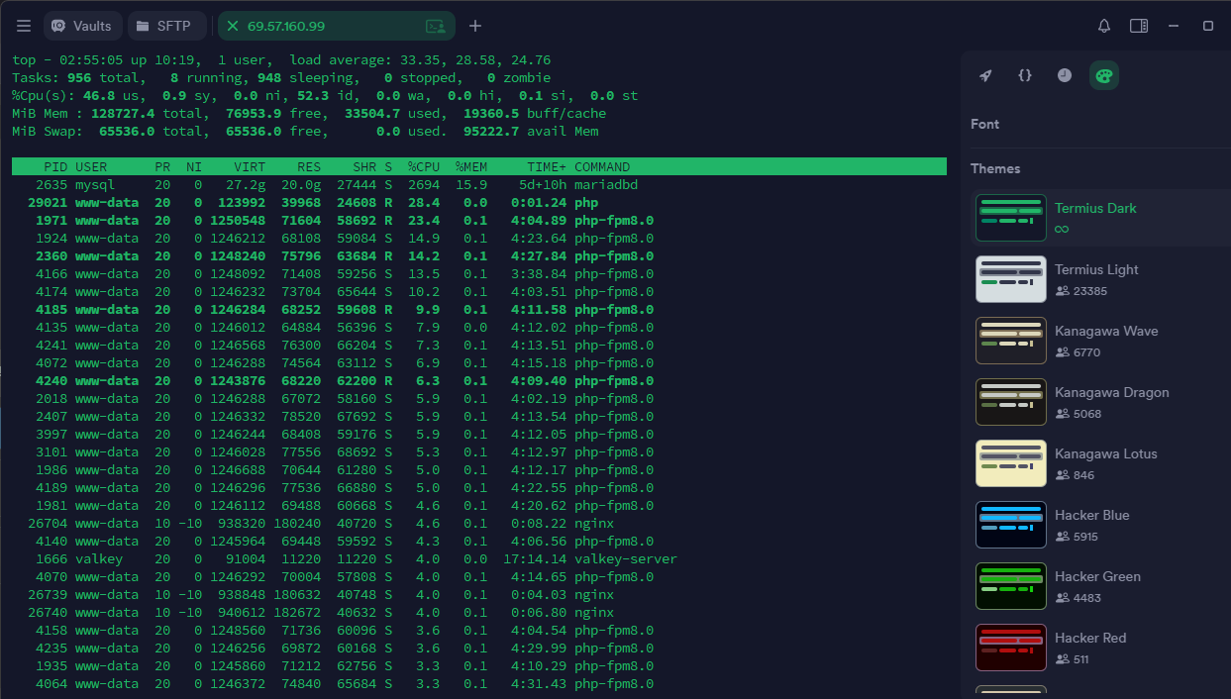The height and width of the screenshot is (699, 1231).
Task: Show the command history clock panel
Action: click(1065, 75)
